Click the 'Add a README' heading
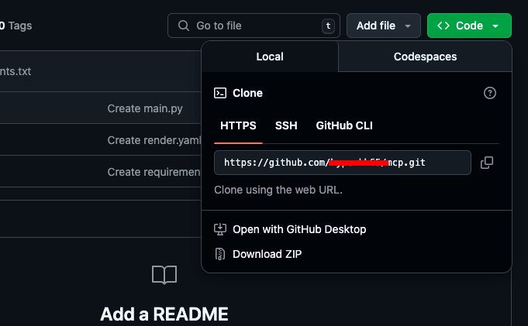Image resolution: width=528 pixels, height=326 pixels. point(164,314)
